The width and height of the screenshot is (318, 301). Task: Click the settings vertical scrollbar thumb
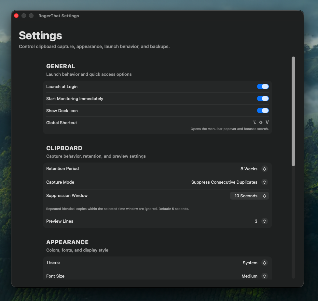click(x=293, y=111)
